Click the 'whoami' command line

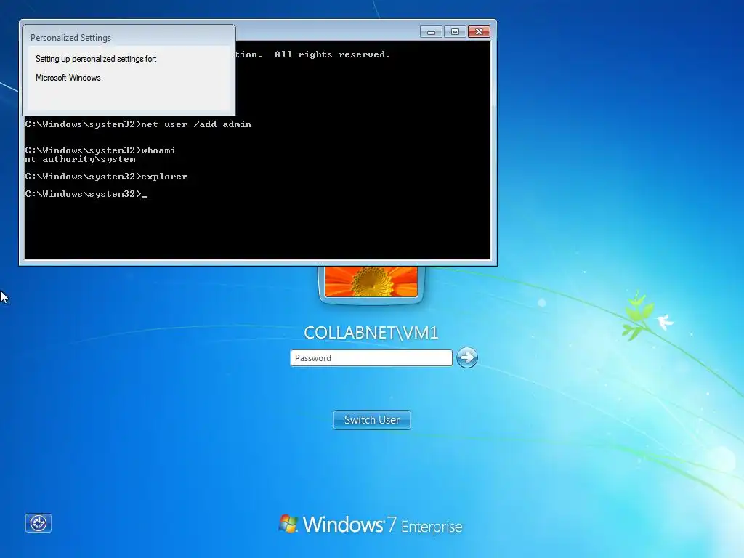pyautogui.click(x=100, y=150)
